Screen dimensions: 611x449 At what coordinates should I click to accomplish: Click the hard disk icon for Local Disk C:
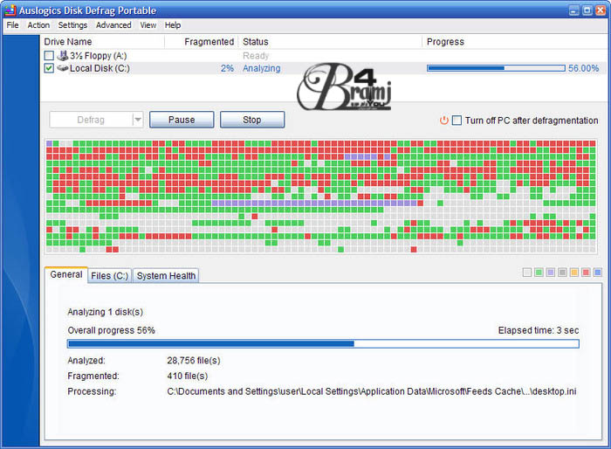[x=62, y=68]
